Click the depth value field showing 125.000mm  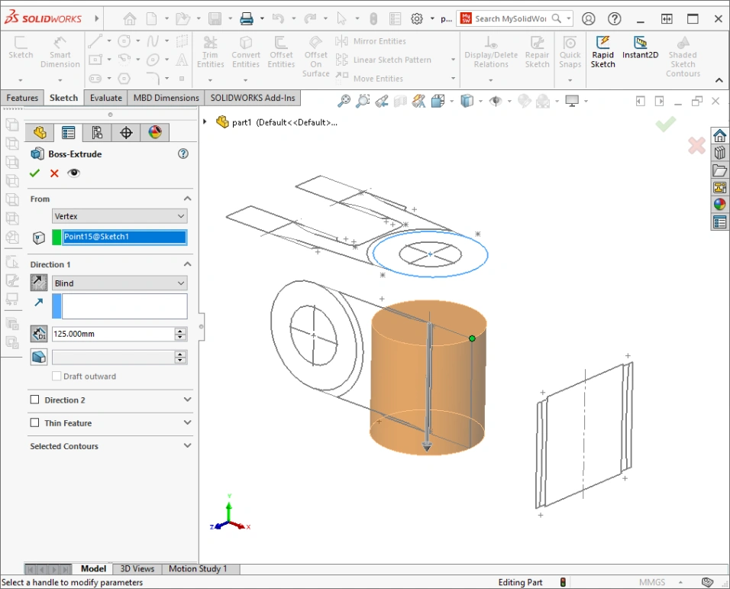click(112, 334)
